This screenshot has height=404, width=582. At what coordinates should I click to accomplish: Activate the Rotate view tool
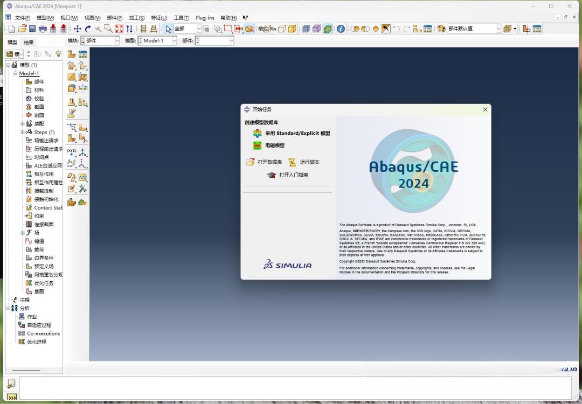[88, 29]
